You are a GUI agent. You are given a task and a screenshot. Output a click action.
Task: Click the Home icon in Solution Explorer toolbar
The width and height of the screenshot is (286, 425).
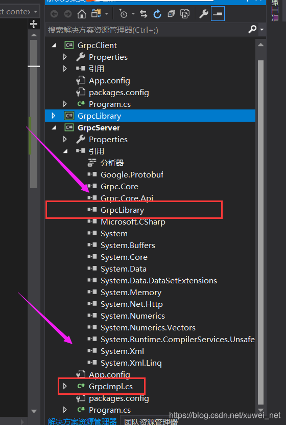tap(82, 13)
